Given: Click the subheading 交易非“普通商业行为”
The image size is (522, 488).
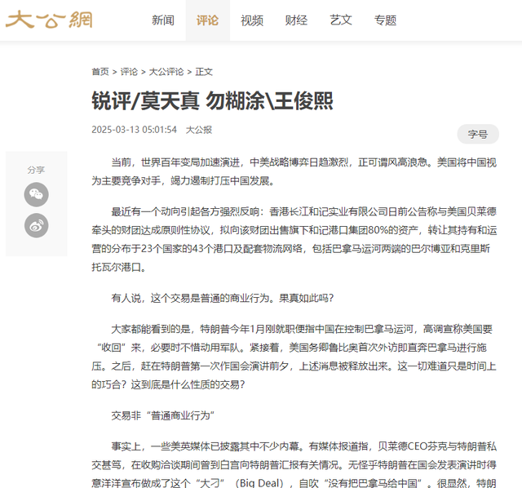Looking at the screenshot, I should (x=162, y=415).
